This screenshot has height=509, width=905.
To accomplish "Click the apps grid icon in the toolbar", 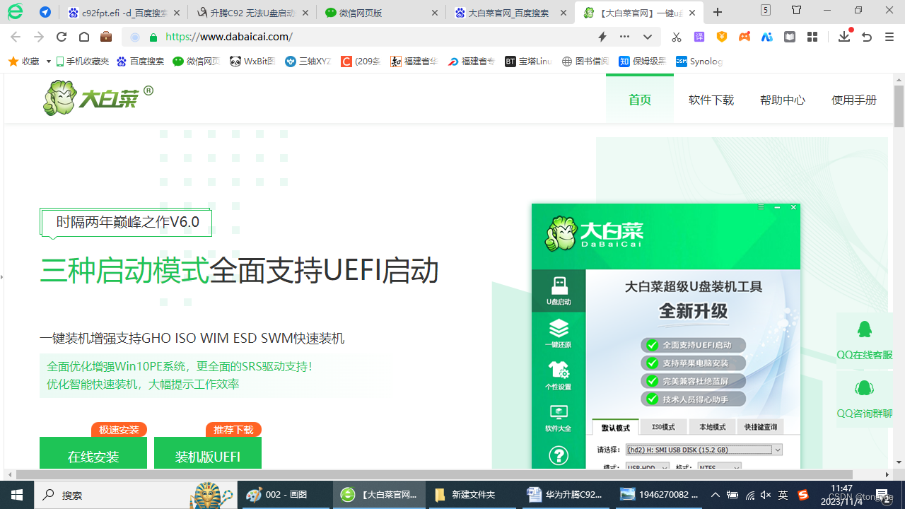I will pyautogui.click(x=812, y=37).
